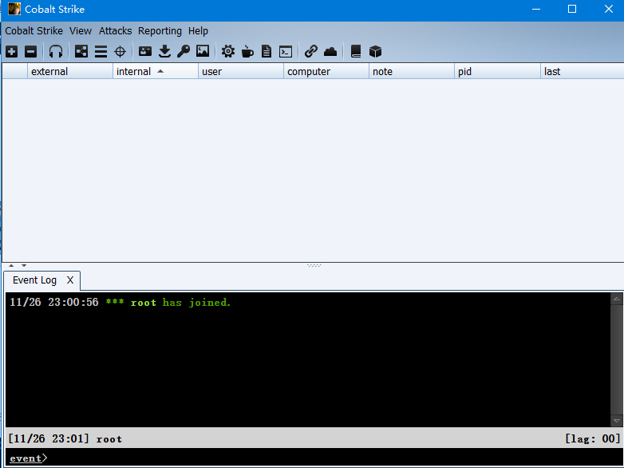Open the help book icon
The height and width of the screenshot is (468, 624).
[x=356, y=51]
